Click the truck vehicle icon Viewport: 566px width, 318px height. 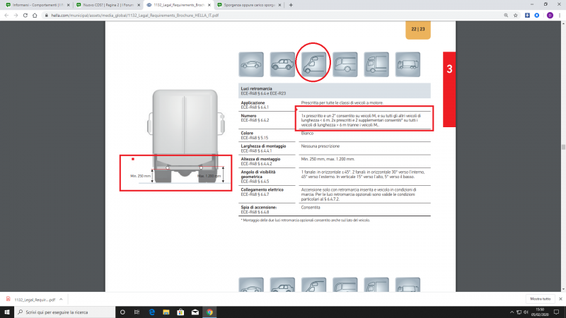[x=376, y=64]
